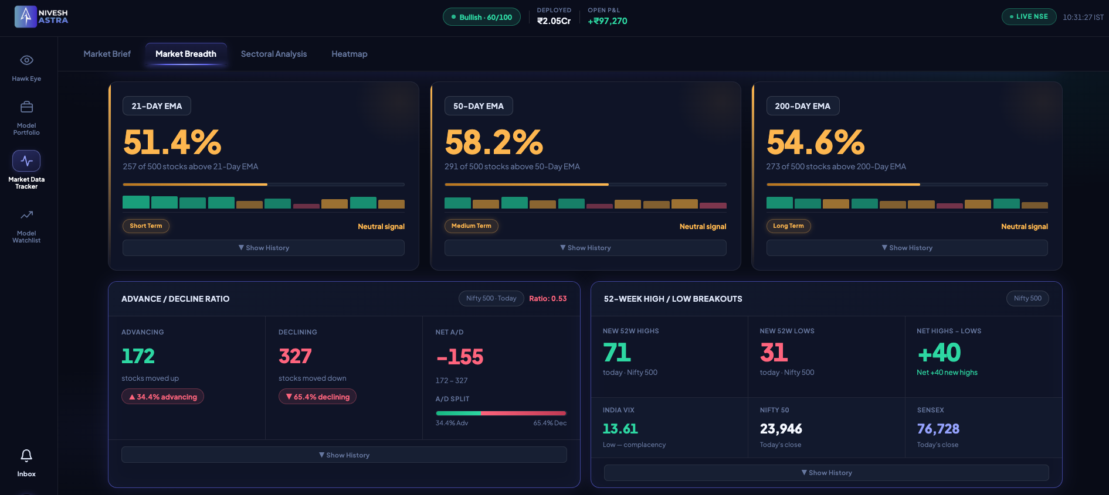Click Ratio: 0.53 text
The width and height of the screenshot is (1109, 495).
(548, 299)
